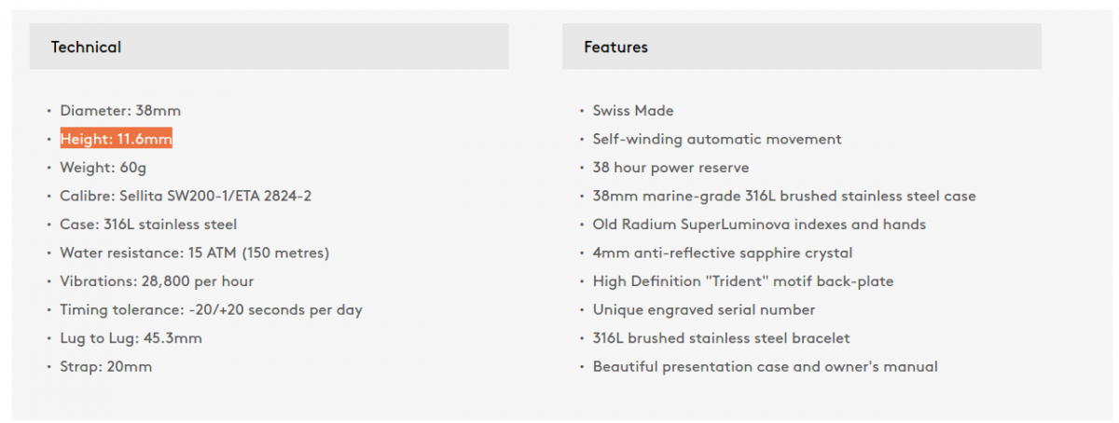
Task: Click Beautiful presentation case and owner's manual
Action: pyautogui.click(x=766, y=367)
